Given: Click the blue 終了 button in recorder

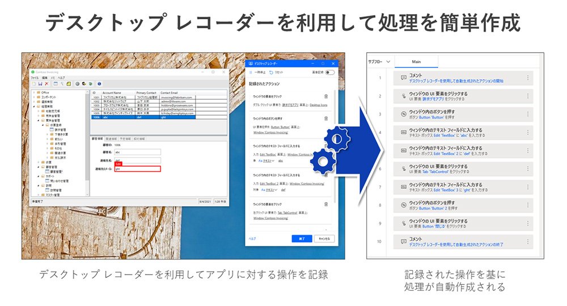Looking at the screenshot, I should click(302, 239).
